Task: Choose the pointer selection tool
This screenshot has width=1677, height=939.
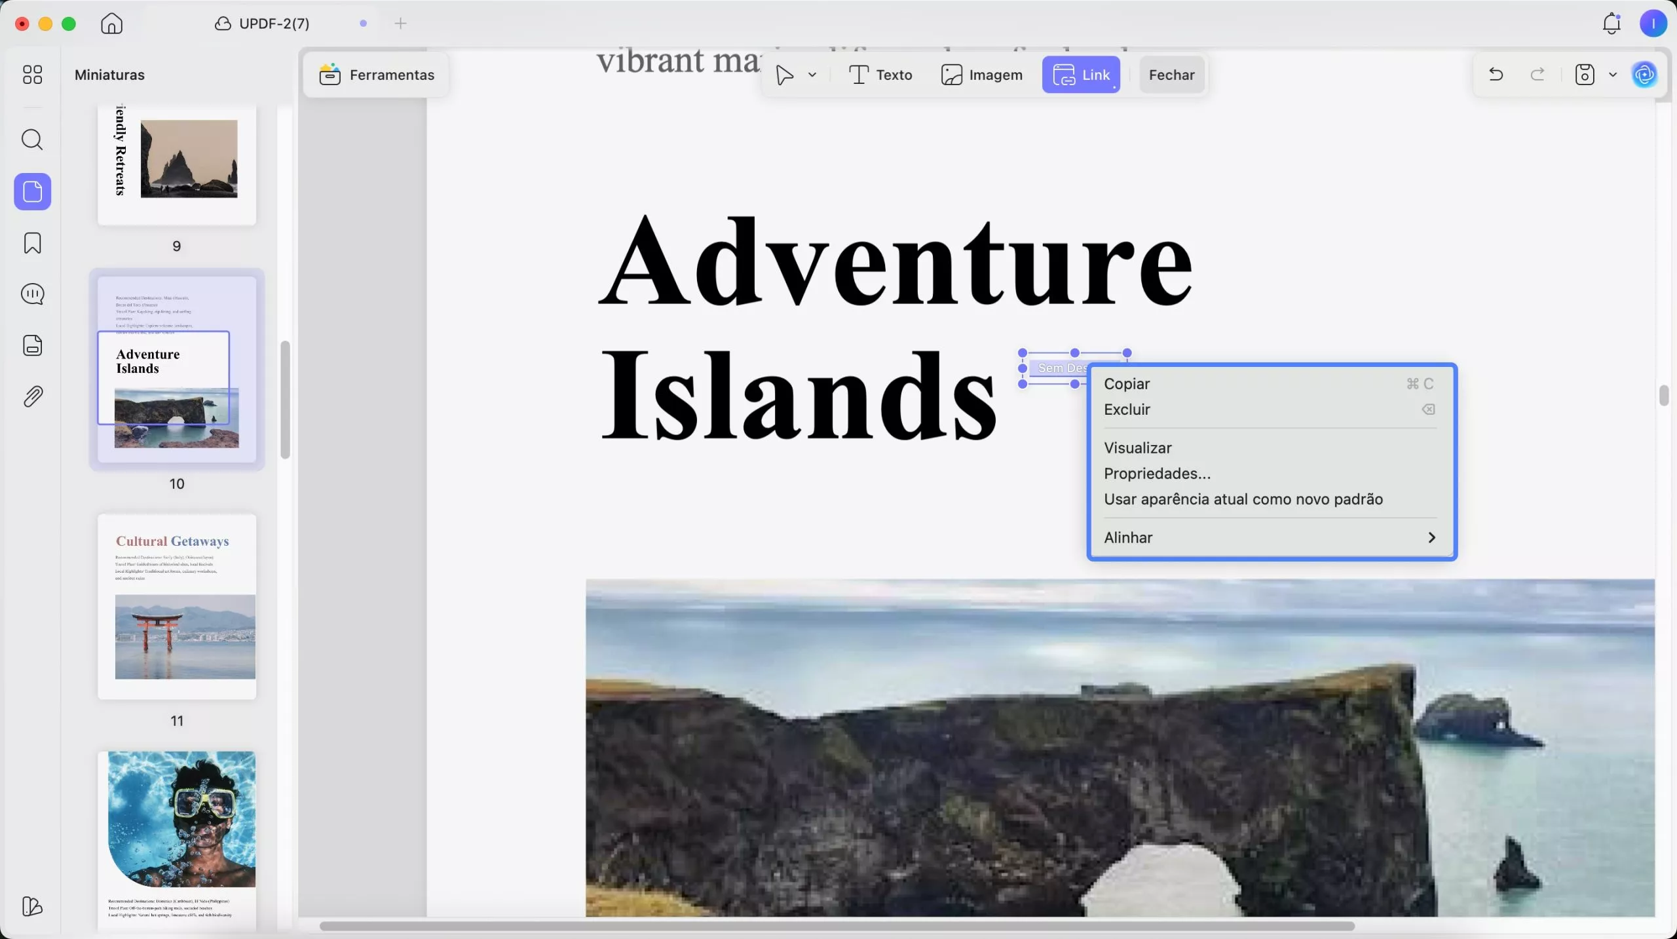Action: click(x=784, y=75)
